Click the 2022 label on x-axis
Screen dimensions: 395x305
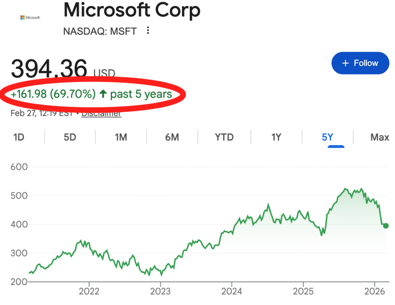click(x=89, y=290)
